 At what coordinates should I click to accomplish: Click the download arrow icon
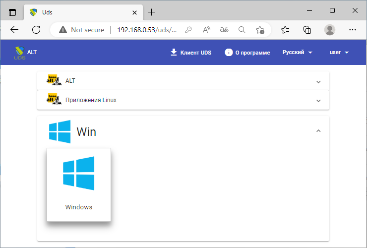coord(174,52)
